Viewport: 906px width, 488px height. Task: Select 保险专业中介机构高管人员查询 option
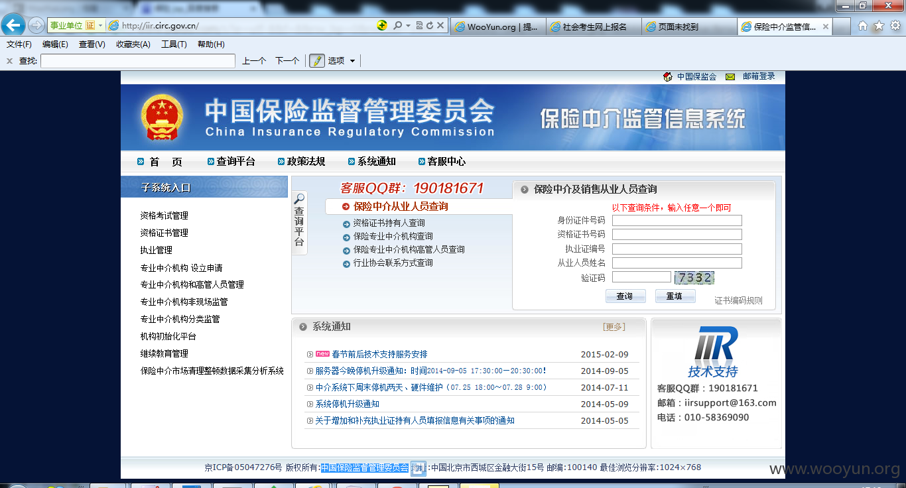[409, 249]
